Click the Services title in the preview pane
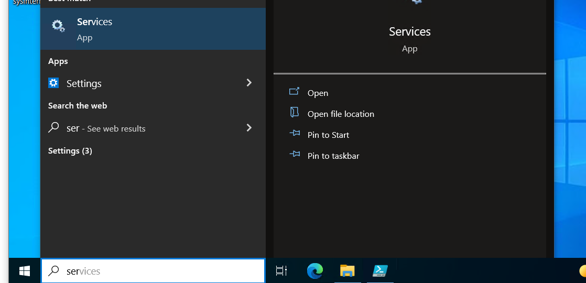This screenshot has height=283, width=586. point(409,32)
